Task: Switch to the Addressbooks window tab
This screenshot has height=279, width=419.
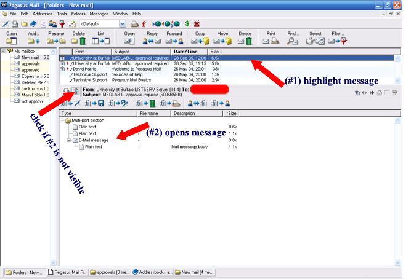Action: (152, 272)
